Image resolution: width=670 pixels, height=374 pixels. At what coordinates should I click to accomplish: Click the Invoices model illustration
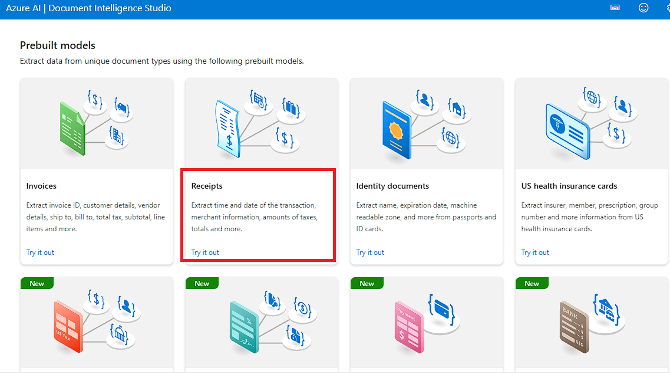click(x=96, y=122)
